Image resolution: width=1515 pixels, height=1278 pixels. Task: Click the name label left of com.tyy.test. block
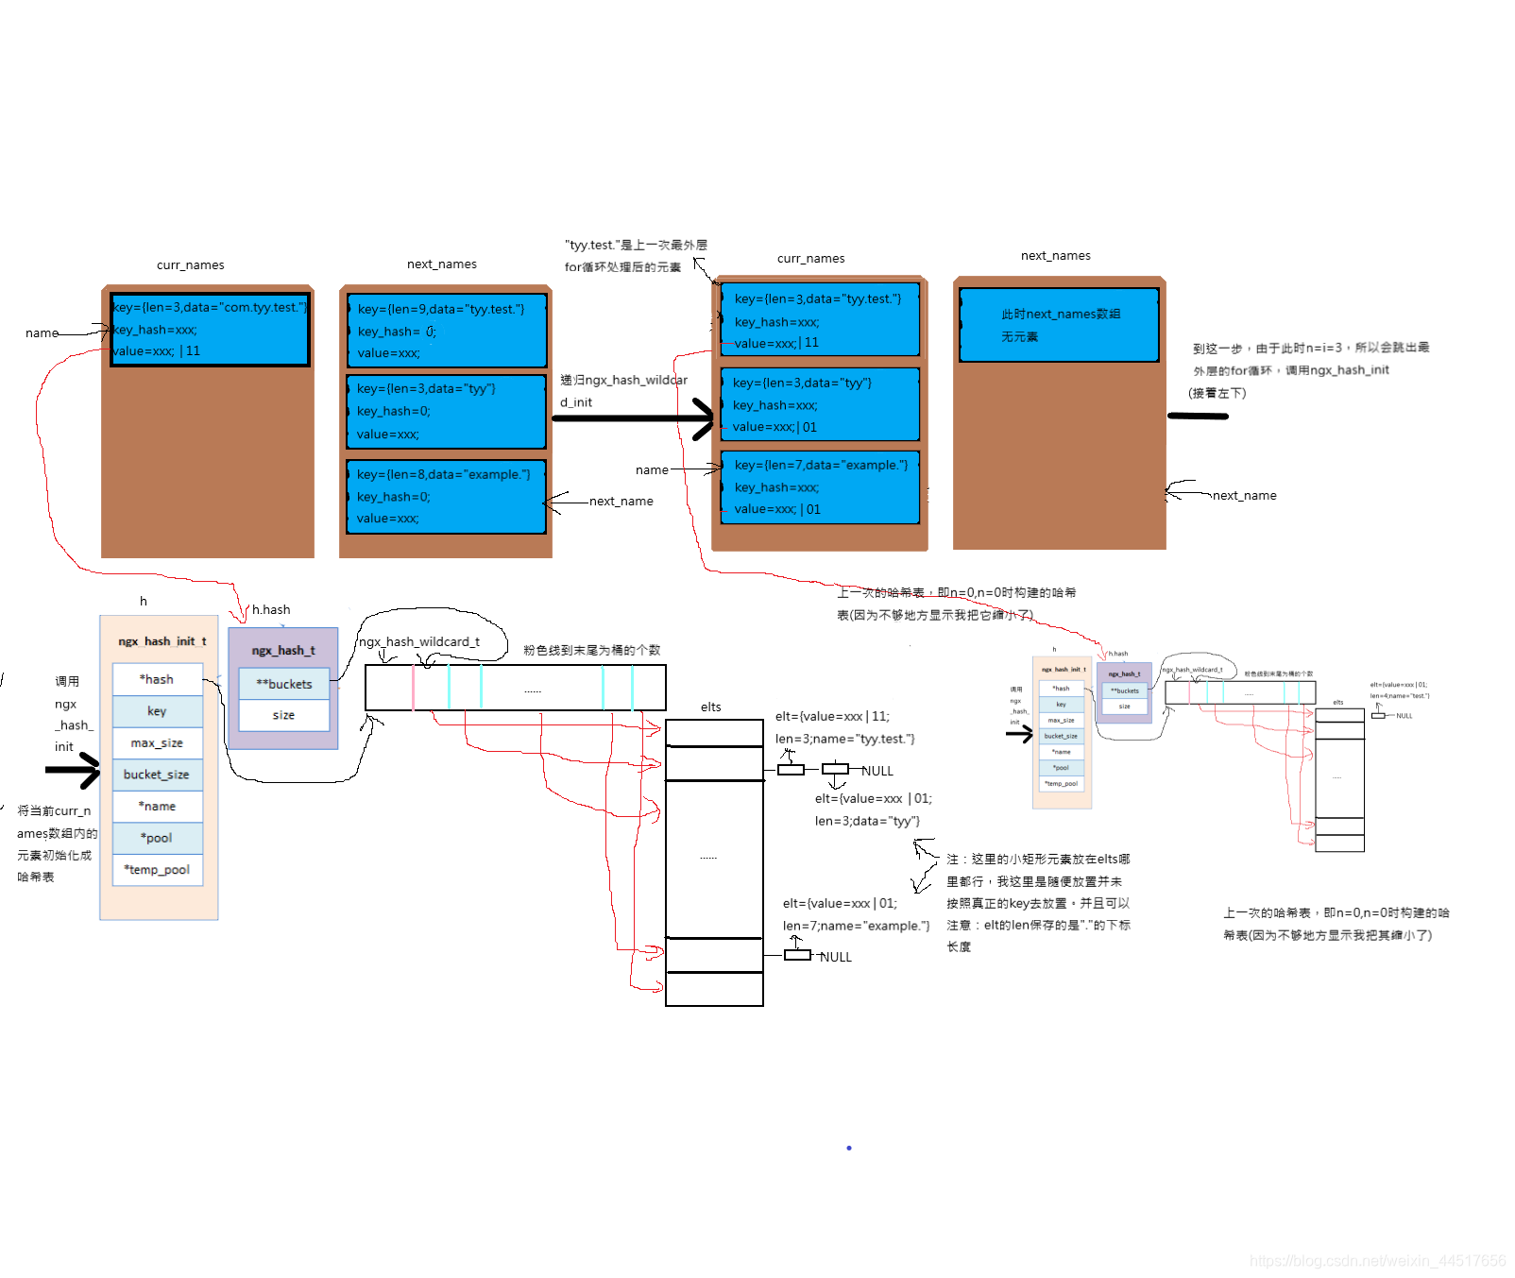[42, 333]
